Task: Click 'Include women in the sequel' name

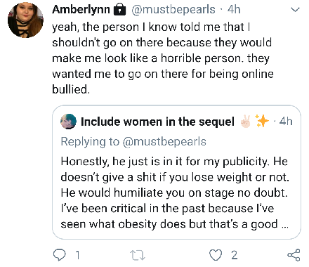Action: point(157,122)
